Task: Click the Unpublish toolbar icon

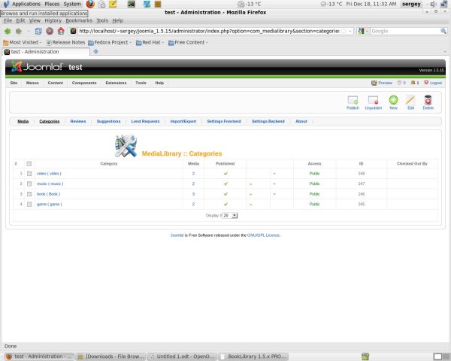Action: click(x=373, y=100)
